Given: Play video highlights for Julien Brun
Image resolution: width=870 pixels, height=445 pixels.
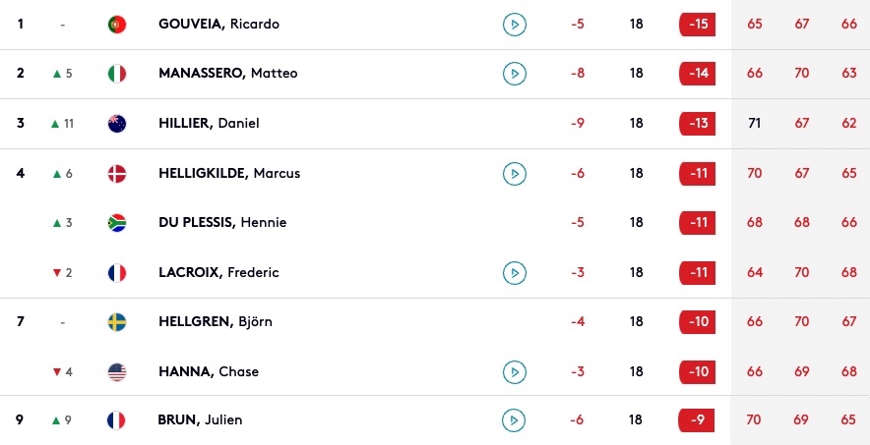Looking at the screenshot, I should [513, 420].
